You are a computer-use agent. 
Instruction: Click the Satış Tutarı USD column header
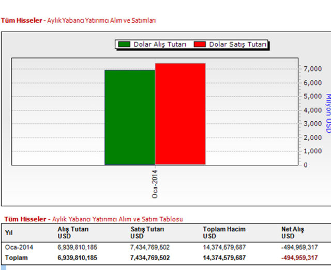click(x=147, y=233)
